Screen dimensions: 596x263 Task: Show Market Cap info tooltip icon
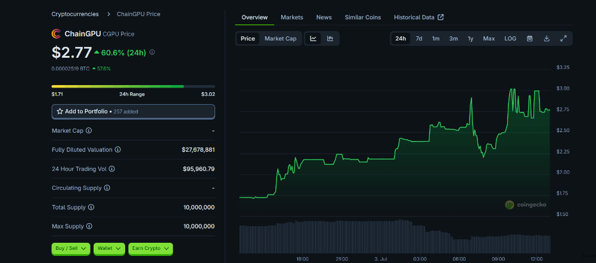pyautogui.click(x=89, y=130)
